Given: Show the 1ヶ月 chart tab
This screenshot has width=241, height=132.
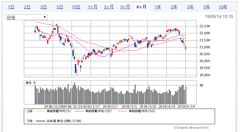Looking at the screenshot, I should point(92,7).
